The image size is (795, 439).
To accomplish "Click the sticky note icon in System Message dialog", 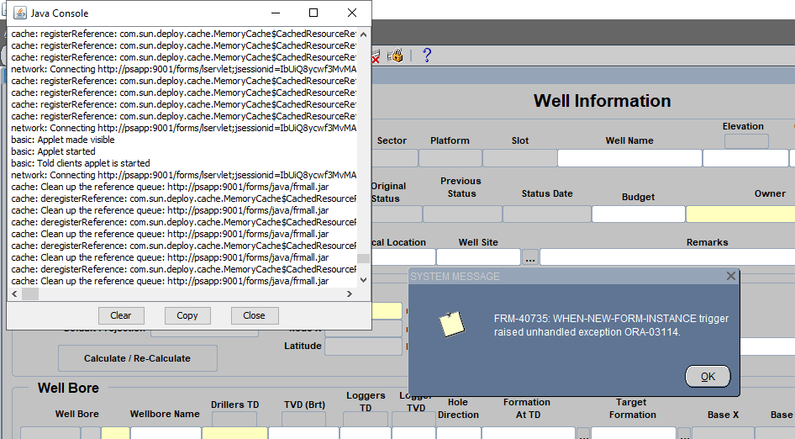I will 452,324.
